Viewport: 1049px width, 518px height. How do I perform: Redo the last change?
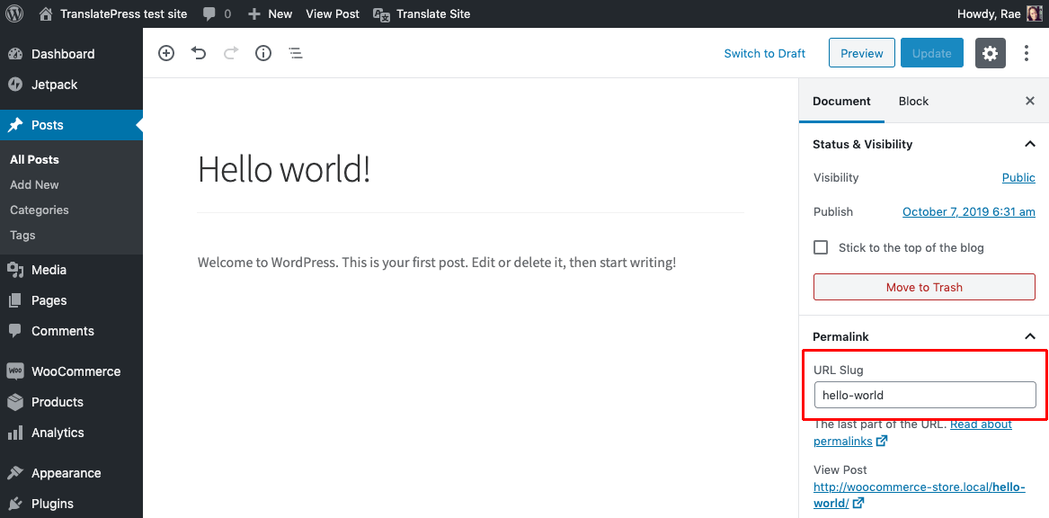coord(231,53)
